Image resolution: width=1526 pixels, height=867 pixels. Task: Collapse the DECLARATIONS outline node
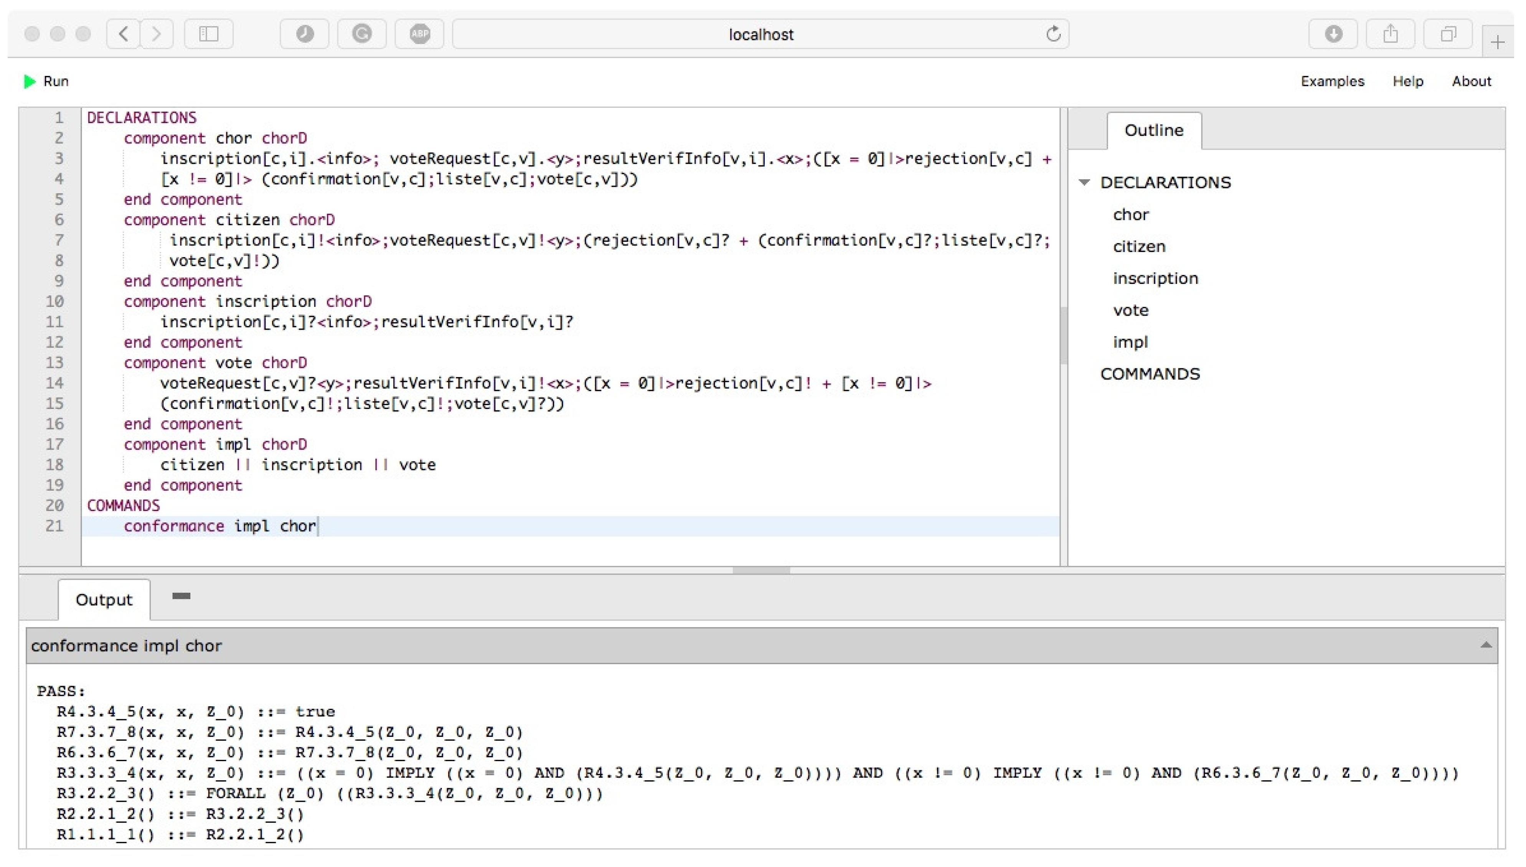click(1084, 182)
